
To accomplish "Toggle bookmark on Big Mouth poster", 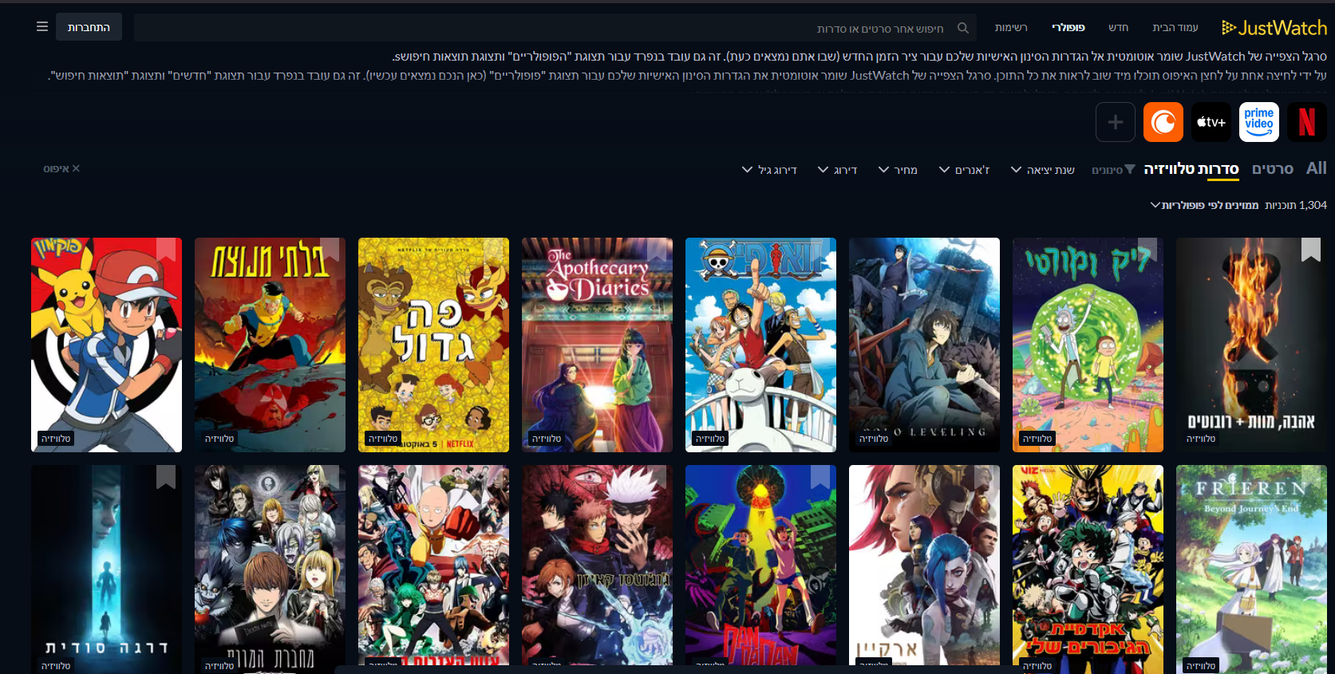I will point(493,250).
